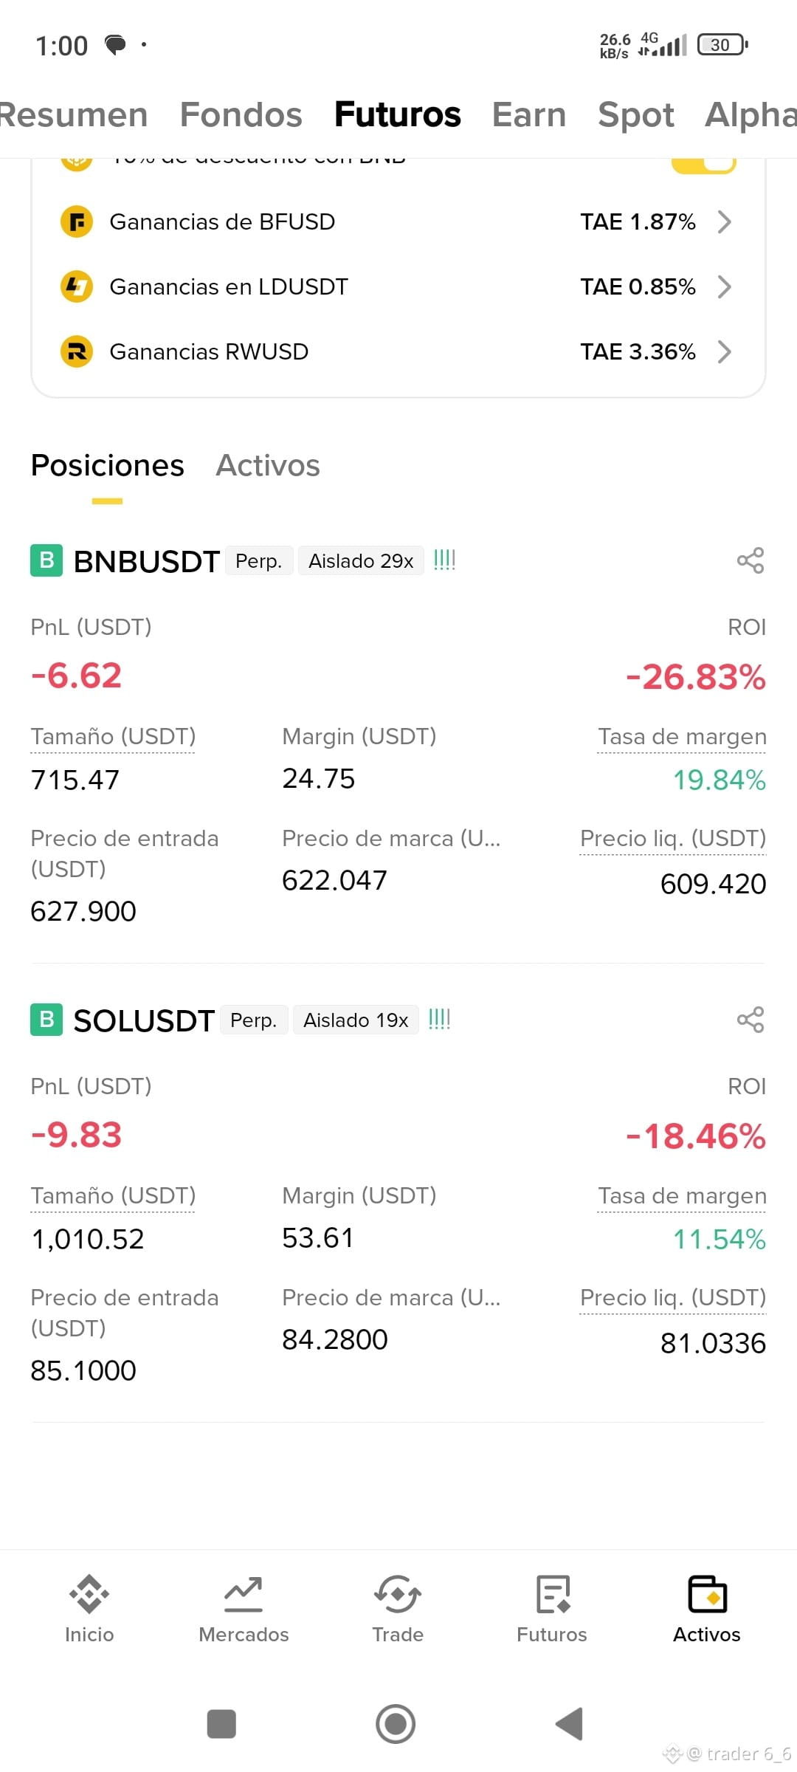Switch to the Earn tab
Image resolution: width=797 pixels, height=1772 pixels.
point(529,115)
